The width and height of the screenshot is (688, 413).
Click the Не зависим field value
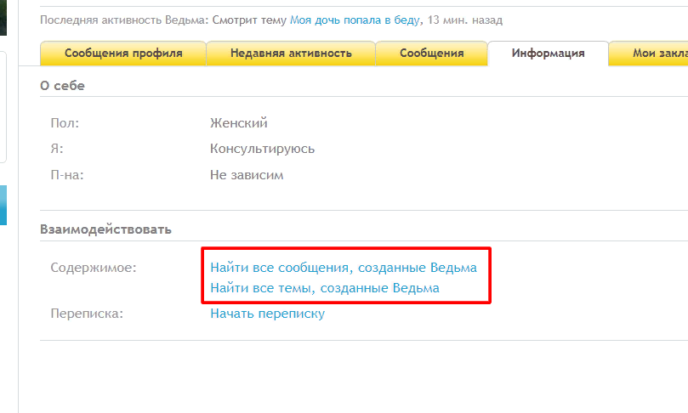click(246, 175)
